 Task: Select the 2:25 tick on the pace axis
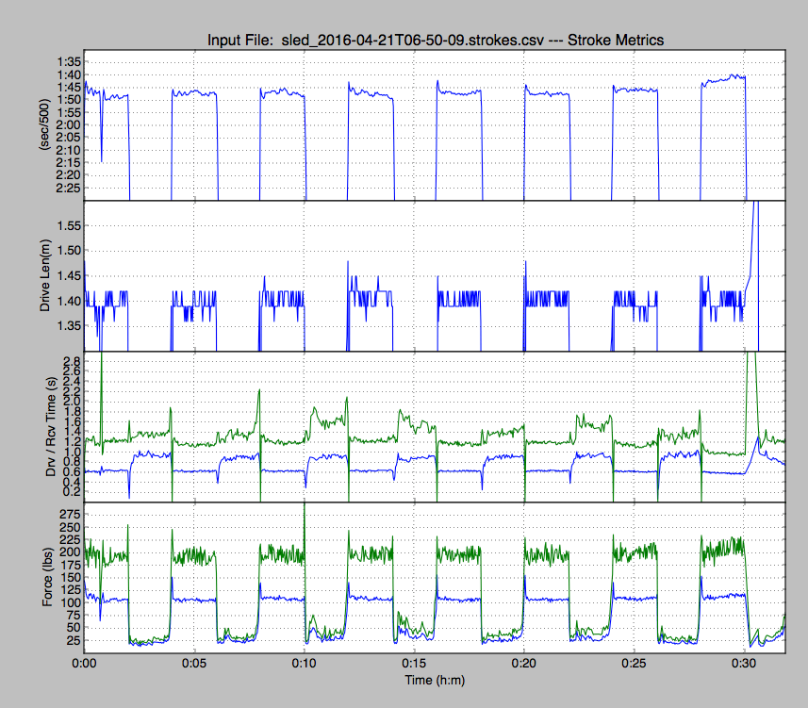tap(67, 189)
